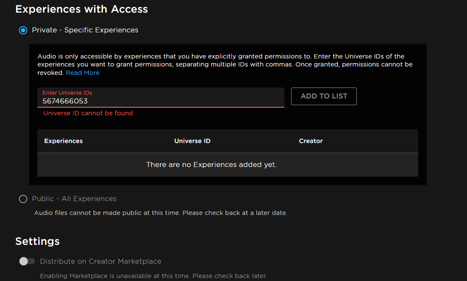This screenshot has height=281, width=467.
Task: Click the "Experiences with Access" heading
Action: (x=81, y=9)
